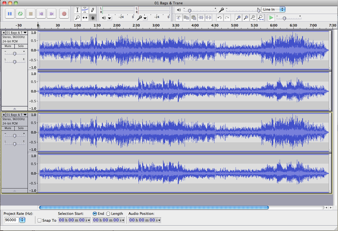Screen dimensions: 338x231
Task: Select the Draw pencil tool
Action: point(93,10)
